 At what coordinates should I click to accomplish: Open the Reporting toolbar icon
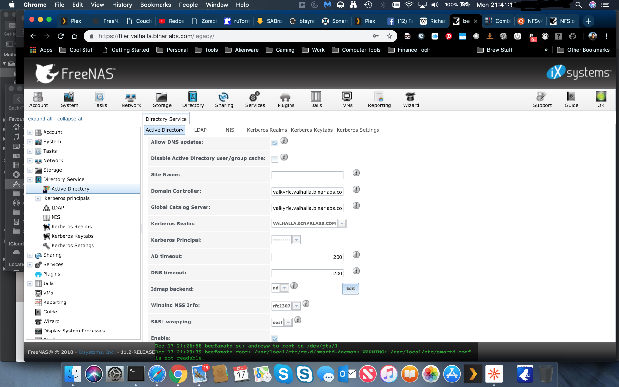[379, 100]
